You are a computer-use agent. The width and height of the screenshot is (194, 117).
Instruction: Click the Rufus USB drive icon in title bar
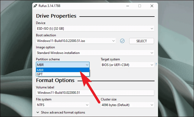point(35,6)
